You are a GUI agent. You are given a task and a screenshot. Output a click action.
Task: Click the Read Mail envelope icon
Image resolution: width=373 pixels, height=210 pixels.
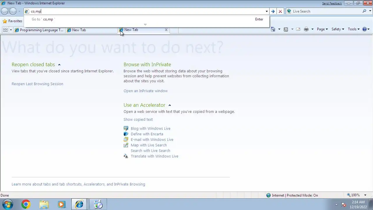[298, 29]
